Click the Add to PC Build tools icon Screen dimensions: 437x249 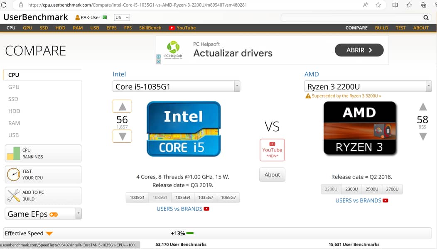click(13, 195)
